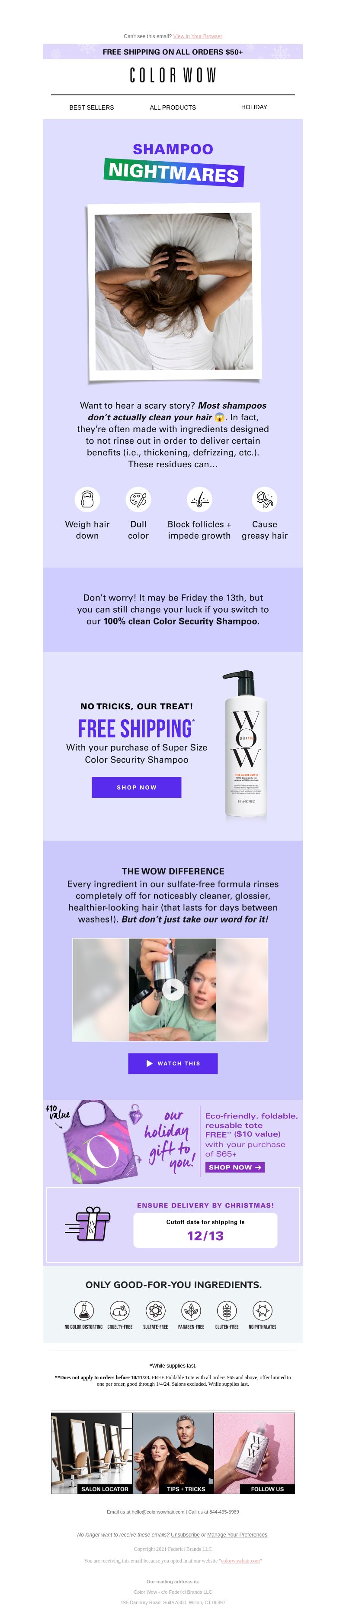346x1618 pixels.
Task: Click the Cruelty-Free rabbit icon
Action: (120, 1311)
